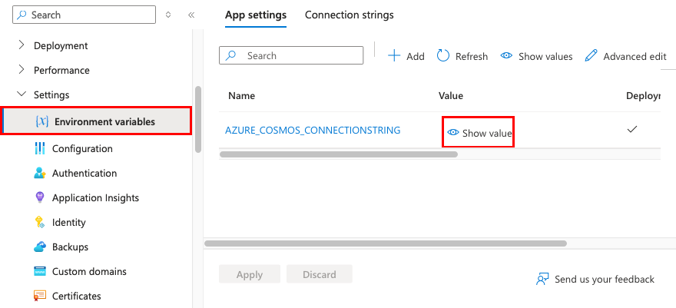Open Authentication via its person icon

click(x=40, y=173)
